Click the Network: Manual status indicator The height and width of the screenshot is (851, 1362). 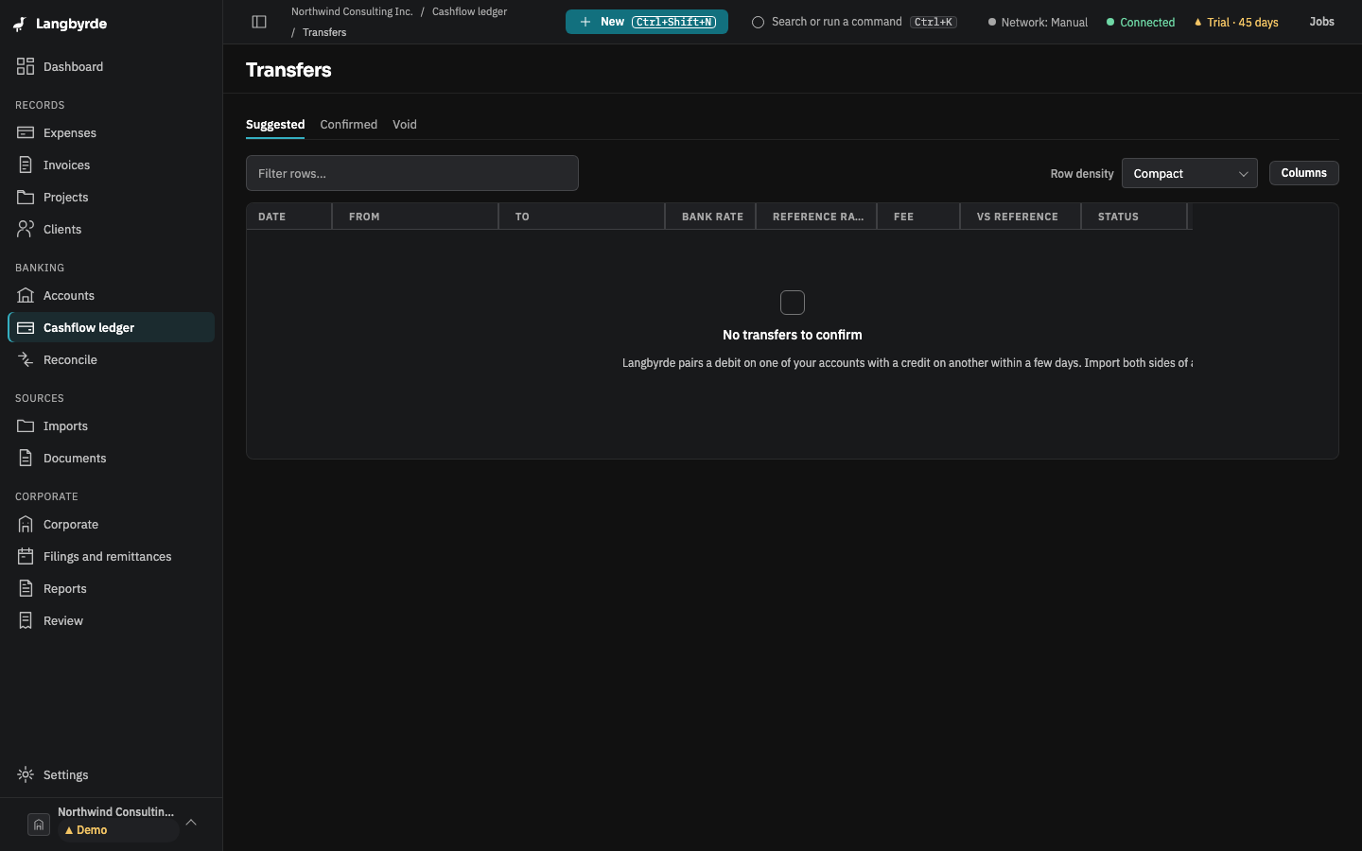[1038, 22]
